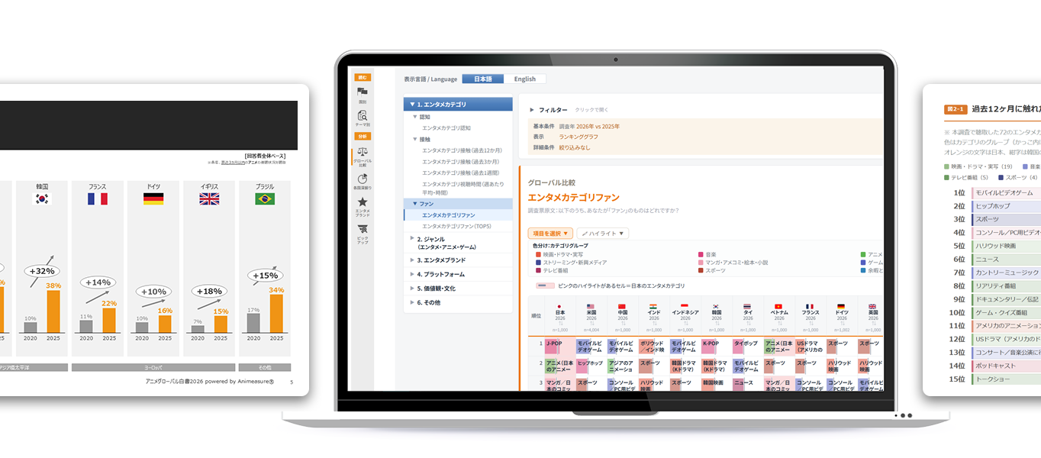
Task: Switch display language to English
Action: coord(525,79)
